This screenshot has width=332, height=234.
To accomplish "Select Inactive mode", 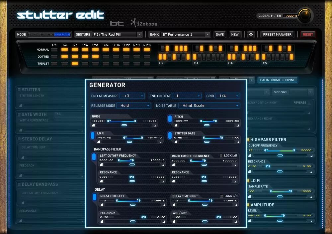I will click(35, 34).
